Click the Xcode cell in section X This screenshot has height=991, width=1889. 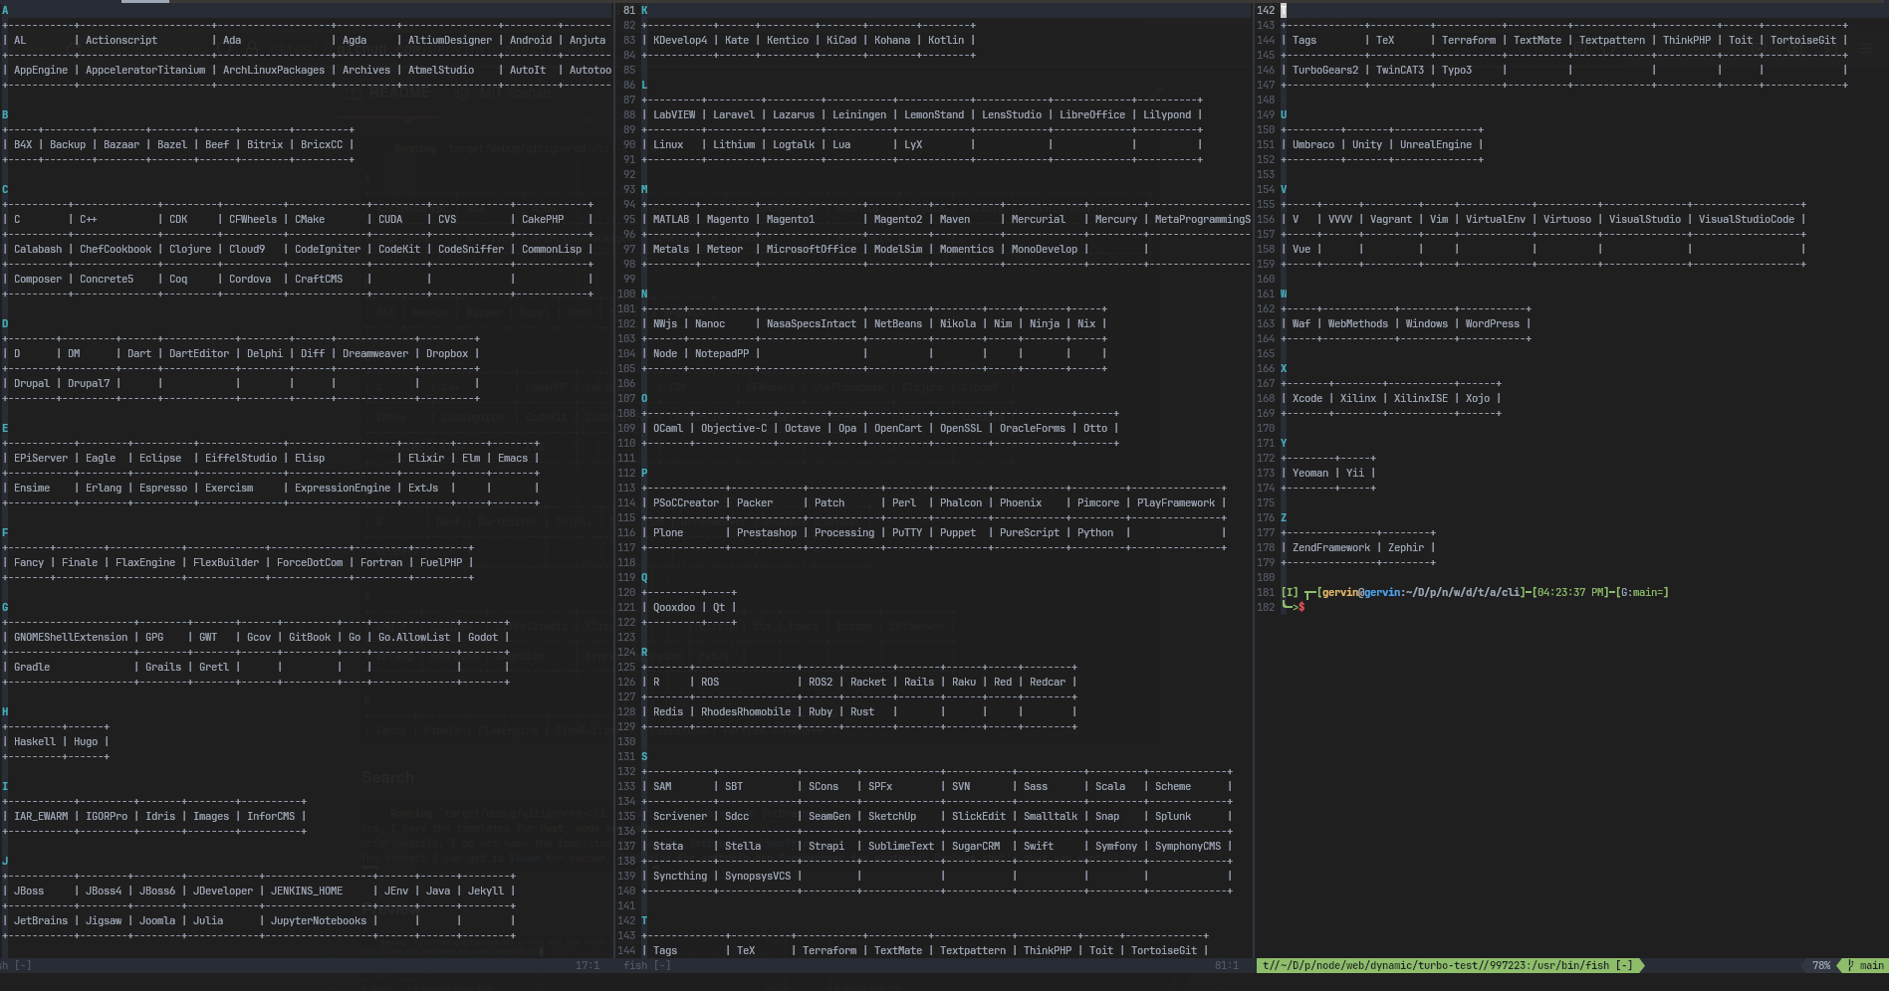[x=1307, y=398]
